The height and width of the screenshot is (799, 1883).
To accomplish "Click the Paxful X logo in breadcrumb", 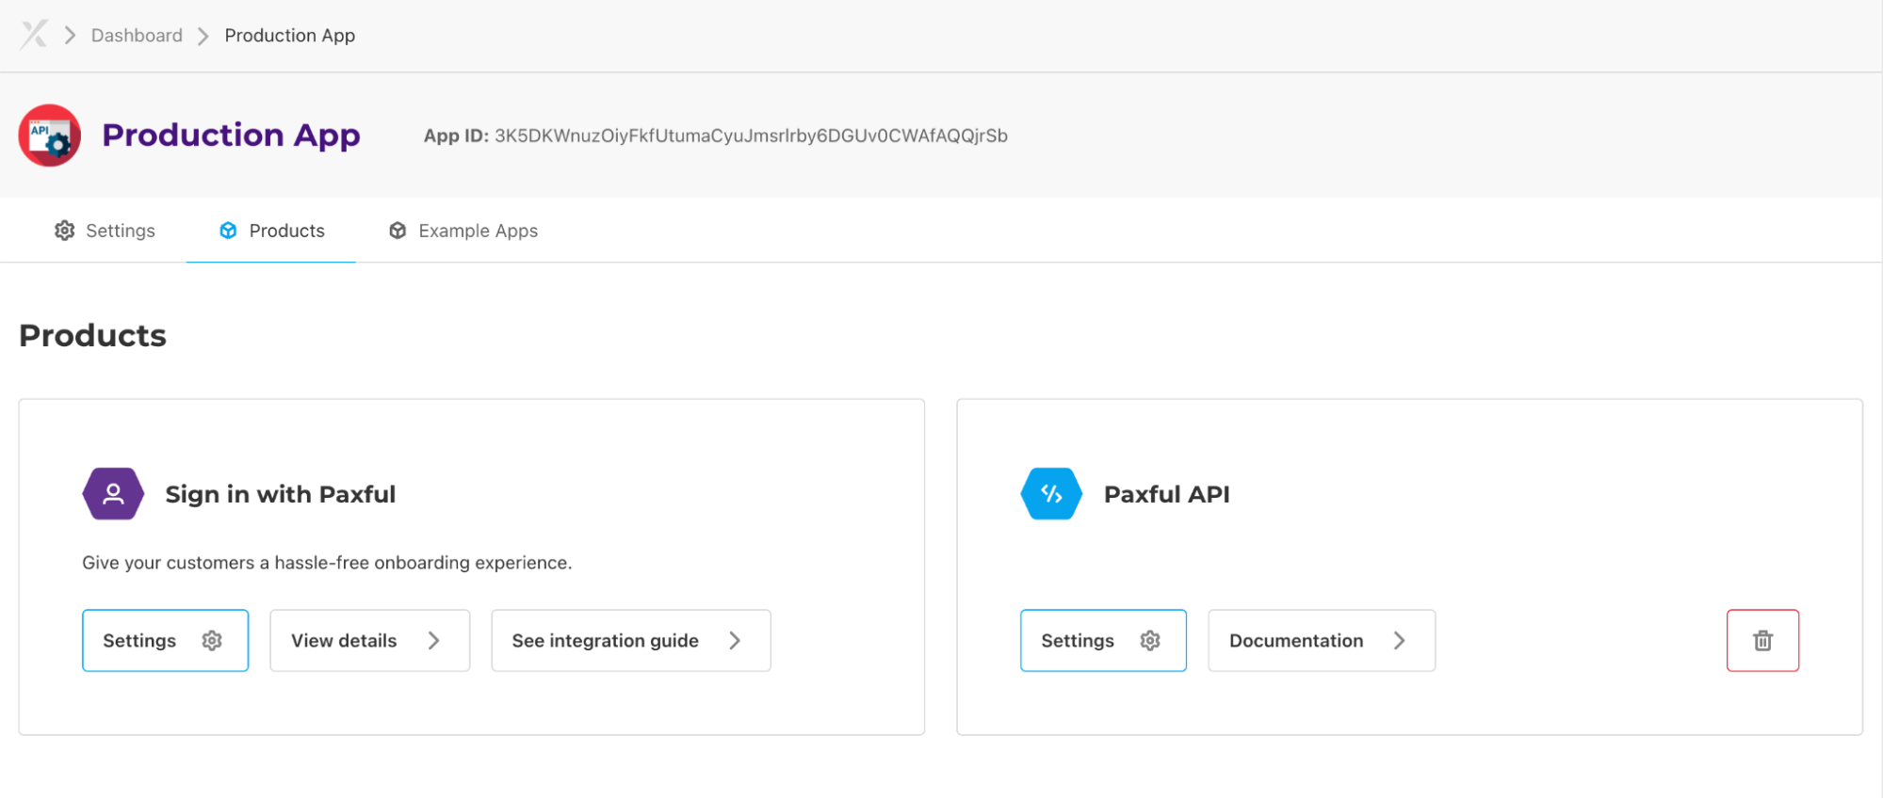I will coord(34,35).
